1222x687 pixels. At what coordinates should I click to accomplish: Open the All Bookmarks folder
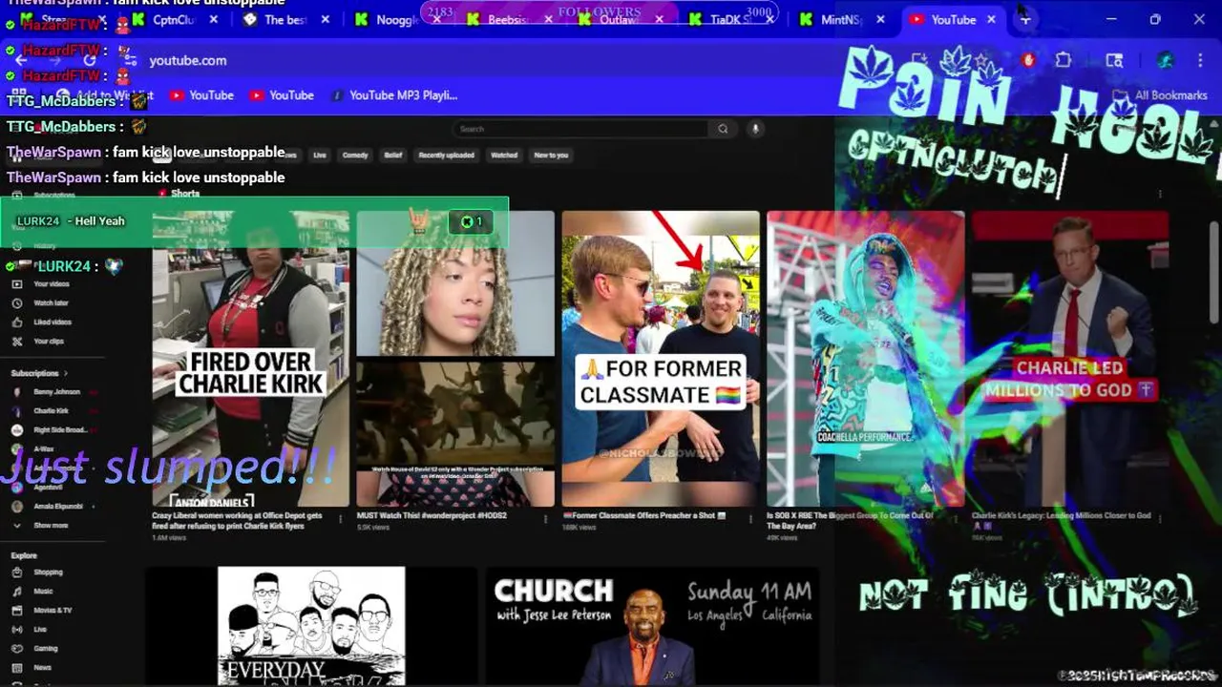click(x=1162, y=94)
